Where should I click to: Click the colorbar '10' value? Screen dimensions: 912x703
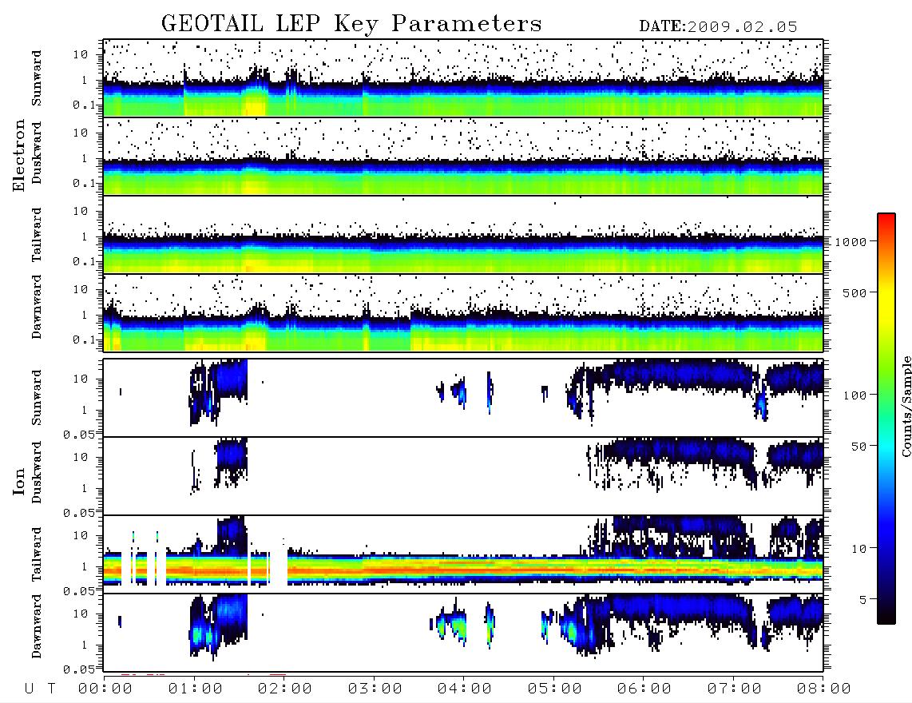click(x=859, y=548)
